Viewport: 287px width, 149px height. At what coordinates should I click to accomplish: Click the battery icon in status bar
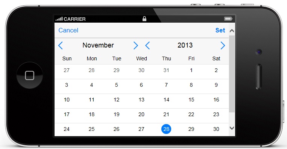coord(228,19)
